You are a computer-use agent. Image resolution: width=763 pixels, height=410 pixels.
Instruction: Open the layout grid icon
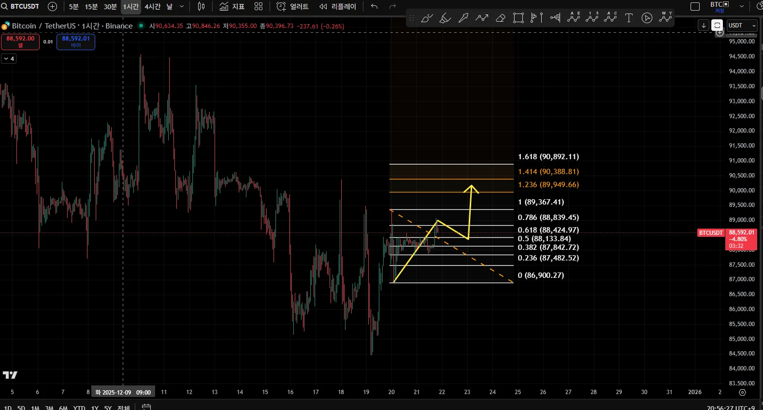click(x=259, y=6)
